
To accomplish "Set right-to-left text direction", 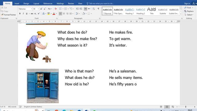I will (89, 9).
